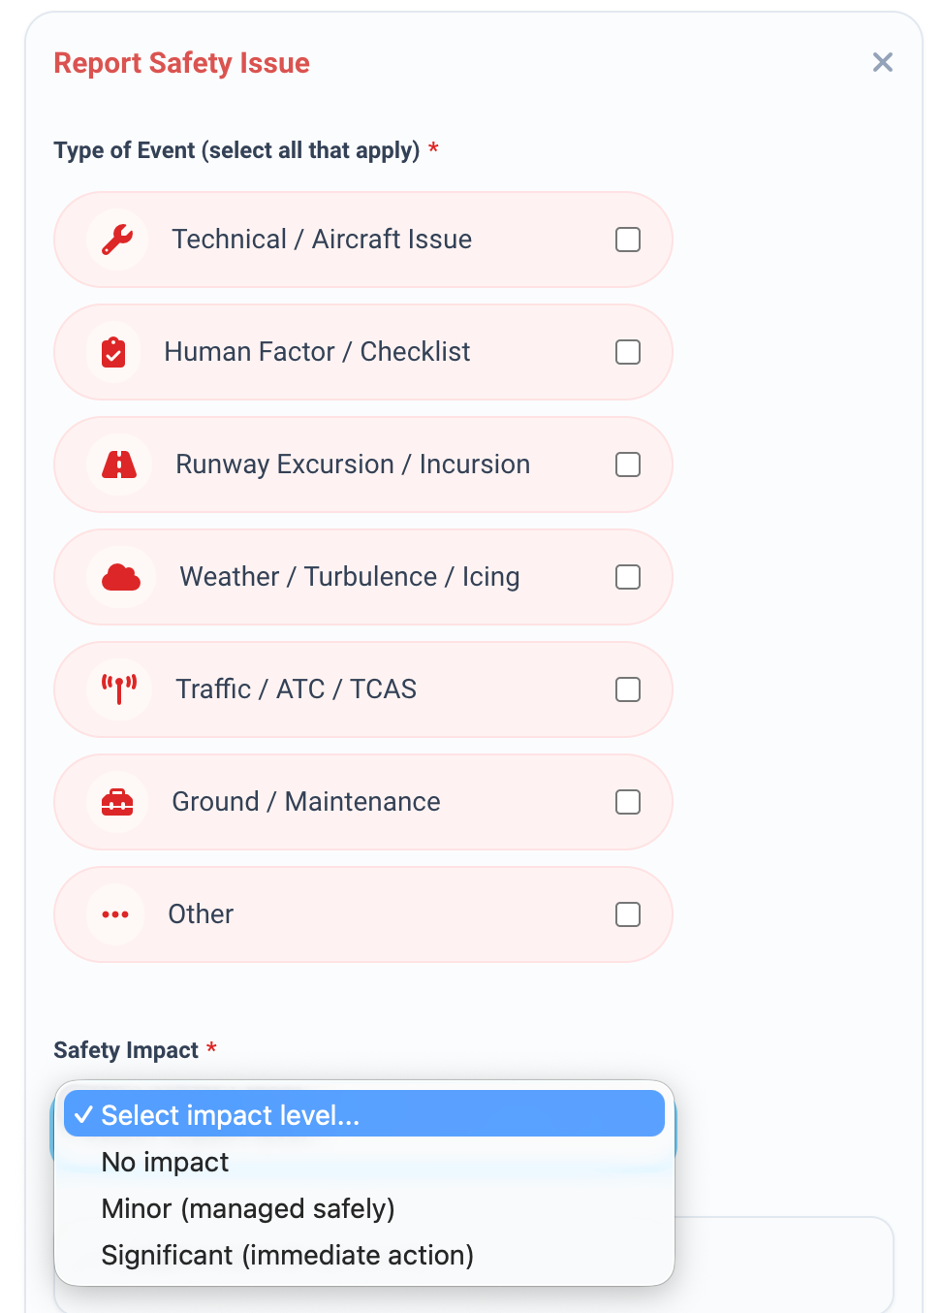The width and height of the screenshot is (942, 1313).
Task: Click the toolbox Ground Maintenance icon
Action: tap(117, 803)
